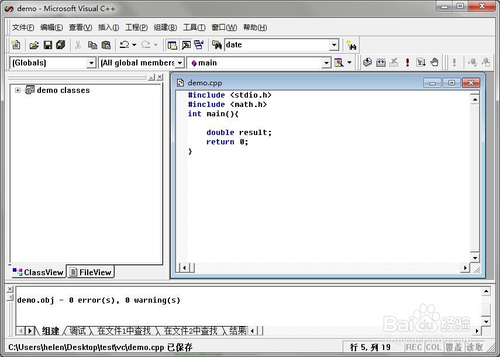Click the demo.cpp document icon in the title
500x357 pixels.
(181, 83)
